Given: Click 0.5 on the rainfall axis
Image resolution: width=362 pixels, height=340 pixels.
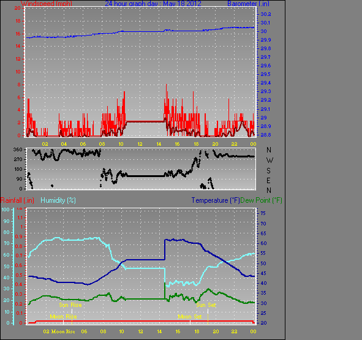Looking at the screenshot, I should [19, 275].
